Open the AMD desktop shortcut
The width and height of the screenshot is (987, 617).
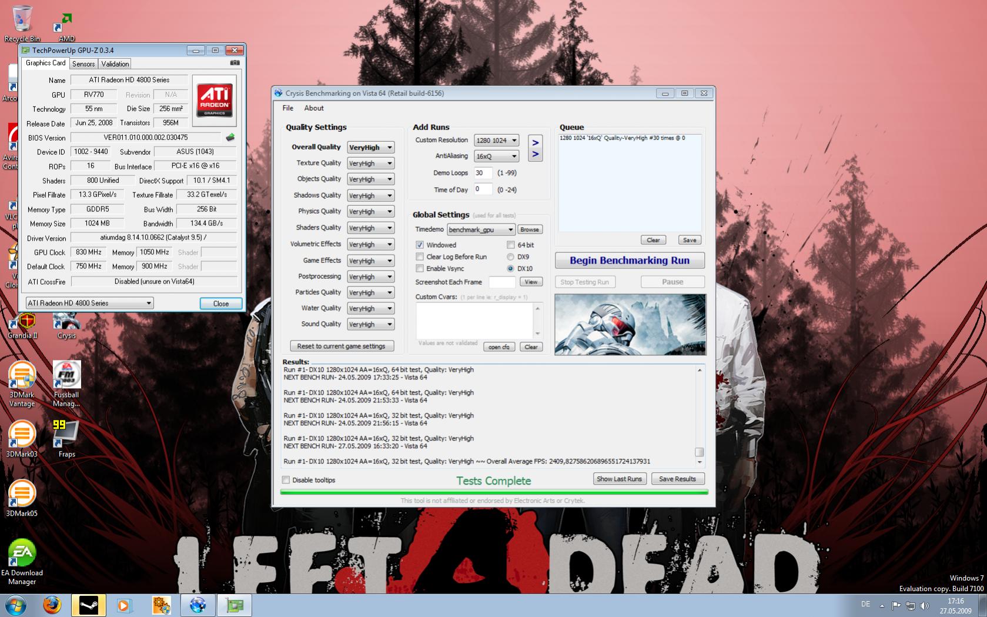(x=66, y=26)
